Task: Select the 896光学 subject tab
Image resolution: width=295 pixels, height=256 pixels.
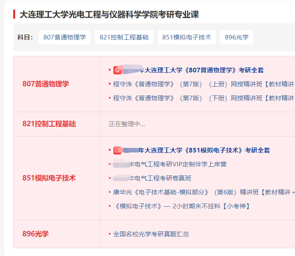Action: tap(237, 37)
